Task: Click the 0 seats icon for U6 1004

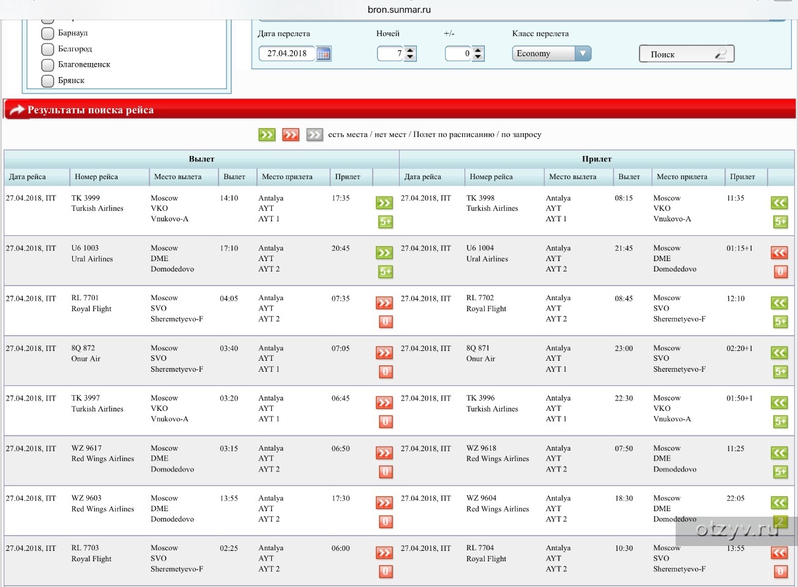Action: pyautogui.click(x=780, y=272)
